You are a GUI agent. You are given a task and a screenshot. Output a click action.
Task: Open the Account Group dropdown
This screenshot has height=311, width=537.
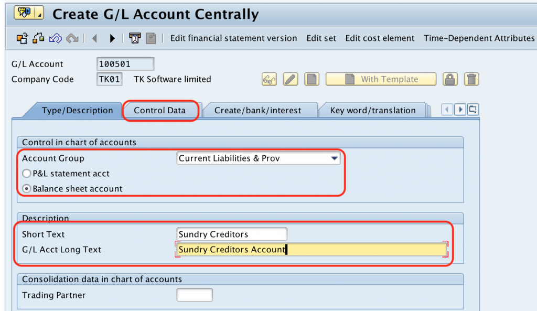click(x=336, y=158)
